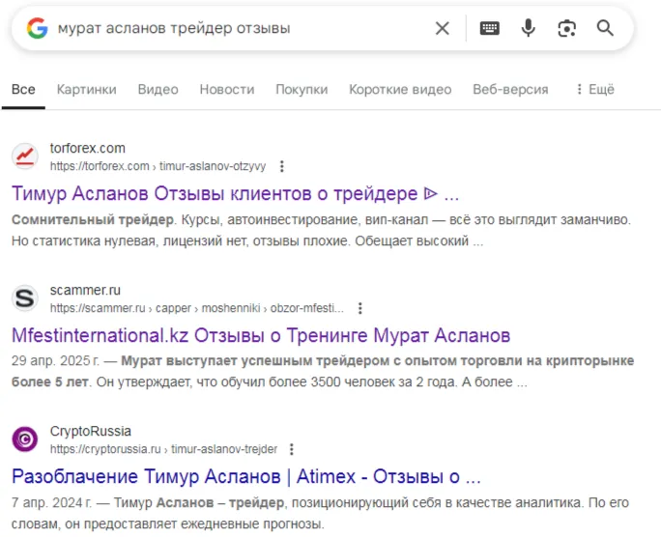Open the options menu for the scammer.ru result
The height and width of the screenshot is (537, 661).
tap(360, 308)
